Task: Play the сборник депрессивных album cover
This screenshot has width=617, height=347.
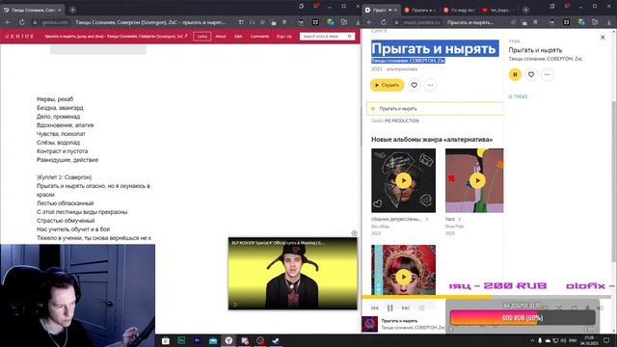Action: tap(403, 180)
